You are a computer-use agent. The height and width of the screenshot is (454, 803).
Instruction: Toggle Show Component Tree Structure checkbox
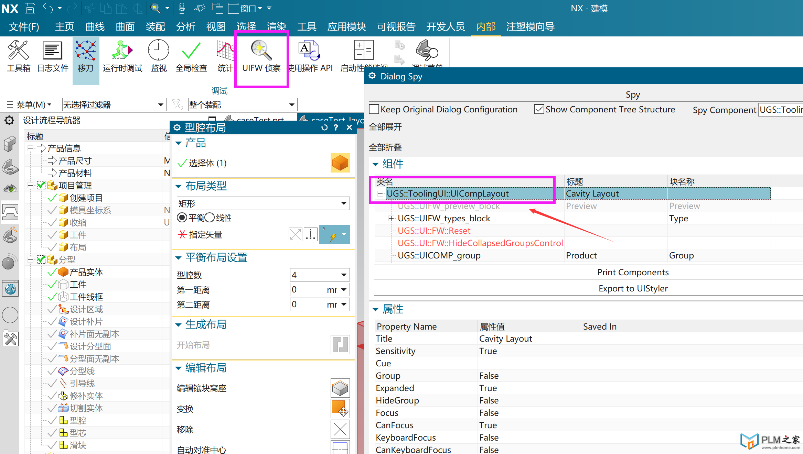click(539, 109)
